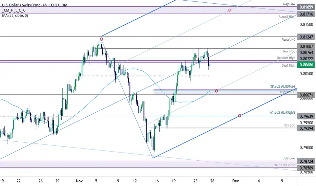316x186 pixels.
Task: Click the red circle near the 38.20% retracement
Action: pos(216,91)
